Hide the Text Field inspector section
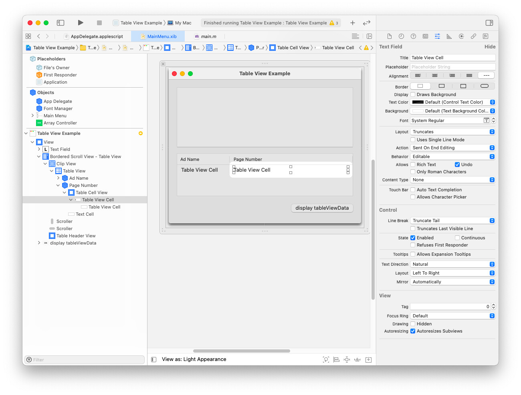Screen dimensions: 521x395 pos(490,47)
